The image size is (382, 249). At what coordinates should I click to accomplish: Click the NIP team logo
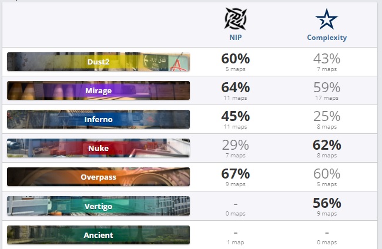tap(235, 19)
